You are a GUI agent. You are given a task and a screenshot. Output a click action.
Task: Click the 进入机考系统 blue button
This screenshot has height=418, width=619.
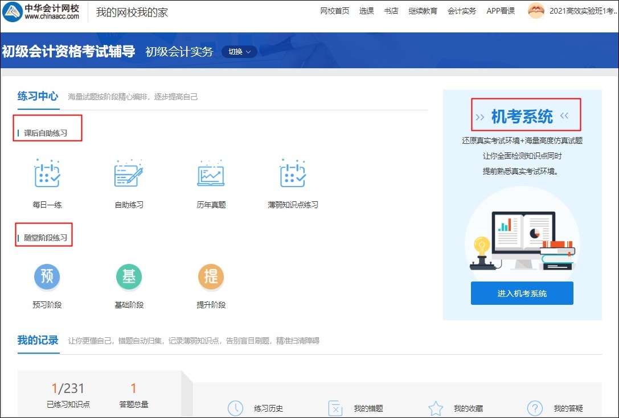[x=522, y=293]
